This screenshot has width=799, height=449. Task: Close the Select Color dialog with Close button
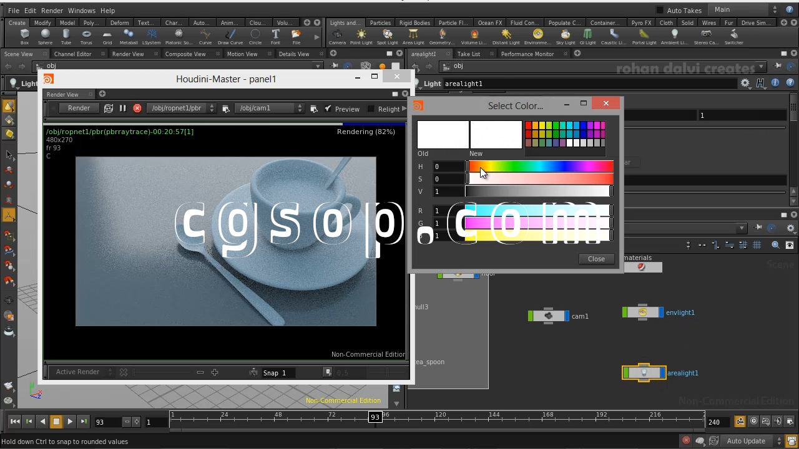point(596,259)
